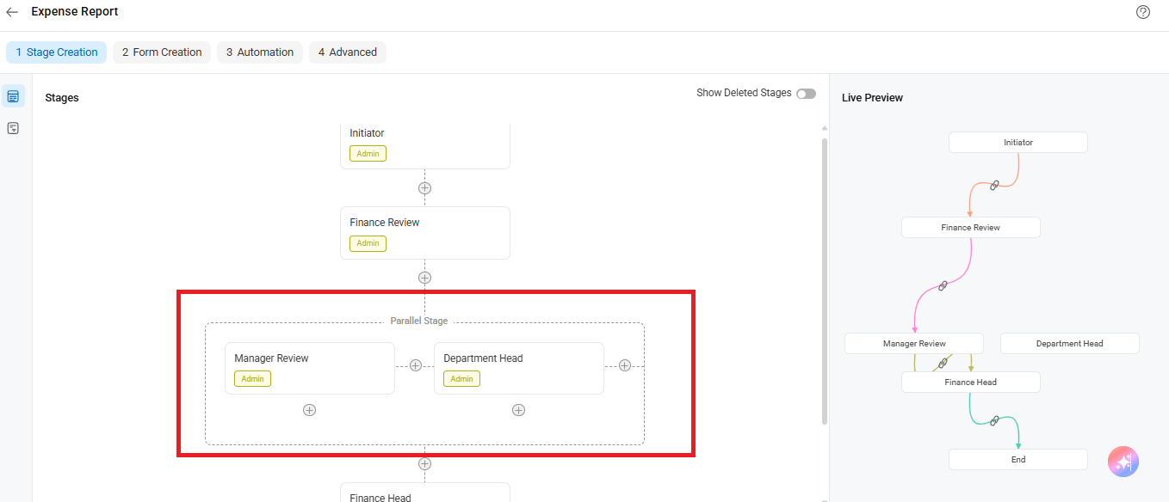Click link icon between Finance Head and End
Screen dimensions: 1169x502
coord(994,420)
